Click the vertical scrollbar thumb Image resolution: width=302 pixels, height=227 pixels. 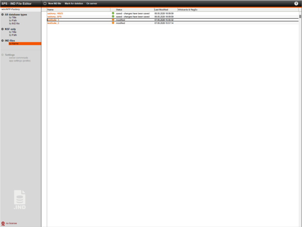(x=300, y=16)
